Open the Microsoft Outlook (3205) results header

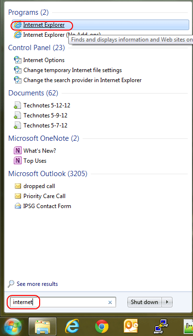(x=48, y=174)
